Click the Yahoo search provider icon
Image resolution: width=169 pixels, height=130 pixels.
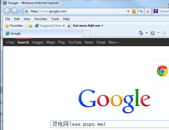coord(156,11)
